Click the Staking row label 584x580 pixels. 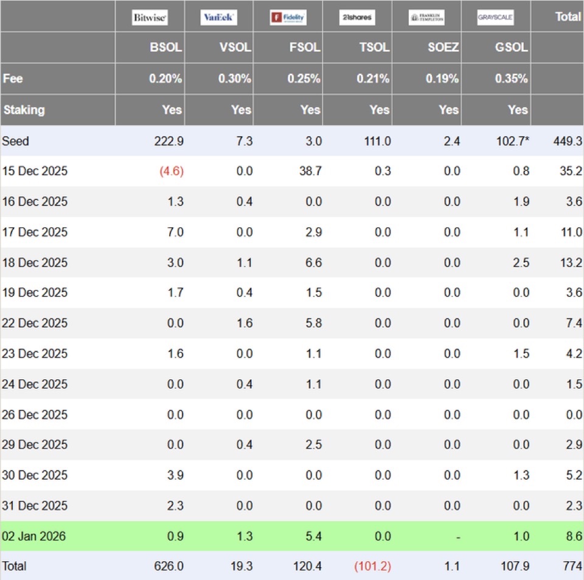pos(24,110)
